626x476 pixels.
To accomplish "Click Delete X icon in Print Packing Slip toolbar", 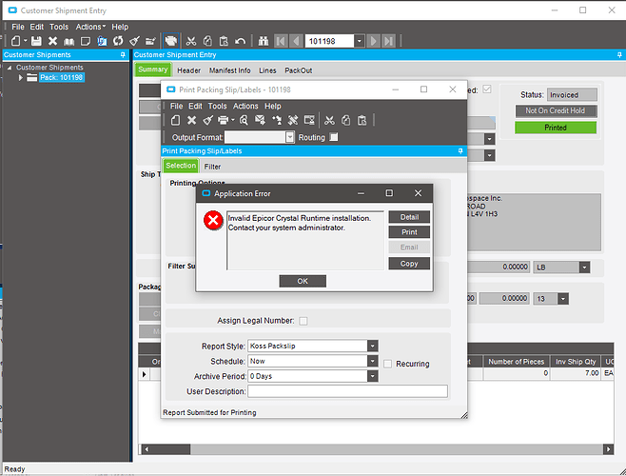I will pyautogui.click(x=191, y=120).
